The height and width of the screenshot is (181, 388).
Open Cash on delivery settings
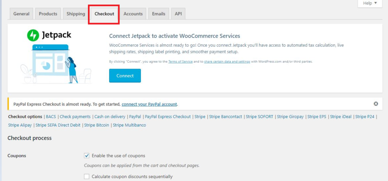tap(110, 116)
